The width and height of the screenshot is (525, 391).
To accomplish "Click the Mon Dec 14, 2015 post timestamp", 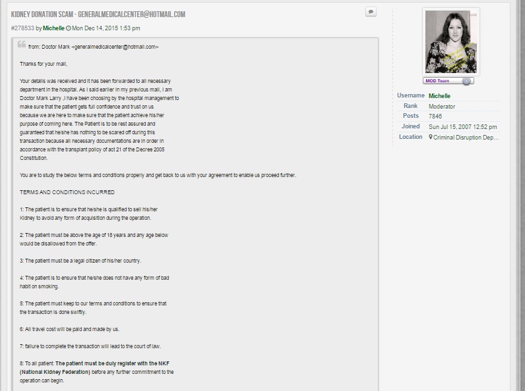I will [x=106, y=28].
